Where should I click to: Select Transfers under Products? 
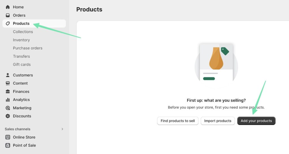(21, 56)
